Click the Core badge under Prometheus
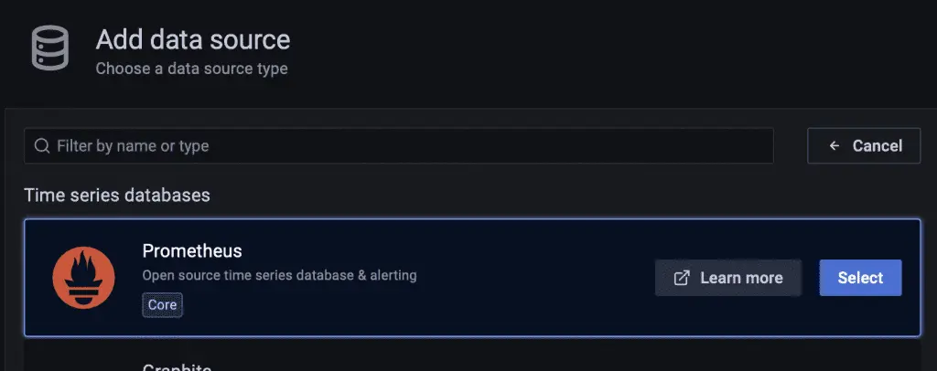937x371 pixels. 163,305
